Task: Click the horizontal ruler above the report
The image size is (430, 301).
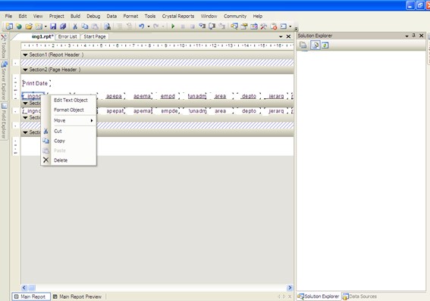Action: point(157,45)
